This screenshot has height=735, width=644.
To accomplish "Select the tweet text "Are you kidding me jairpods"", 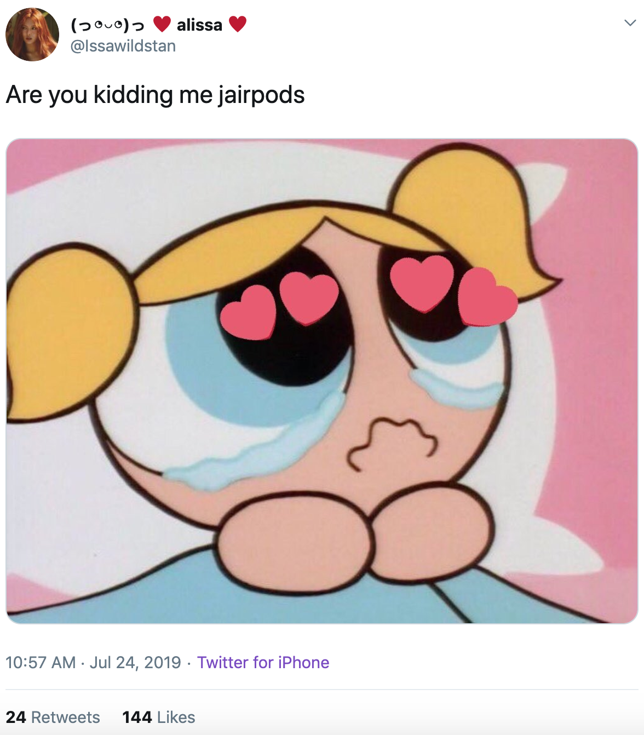I will (155, 95).
